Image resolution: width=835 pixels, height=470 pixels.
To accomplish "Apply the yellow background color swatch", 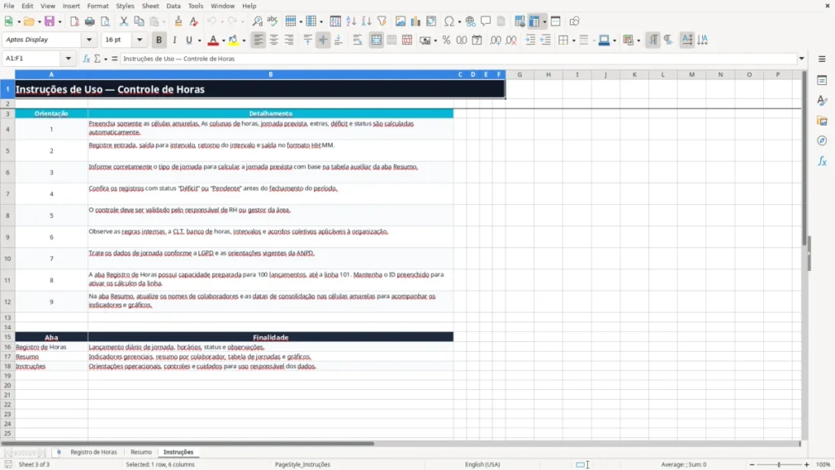I will [233, 40].
